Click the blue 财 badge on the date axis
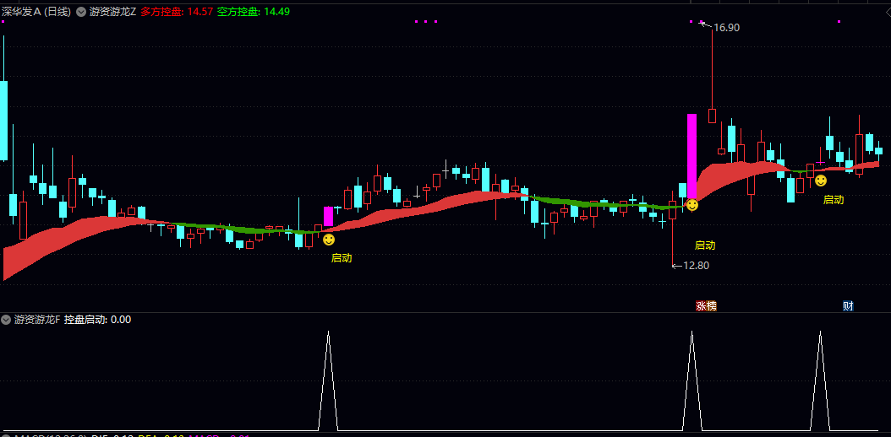 pyautogui.click(x=848, y=306)
